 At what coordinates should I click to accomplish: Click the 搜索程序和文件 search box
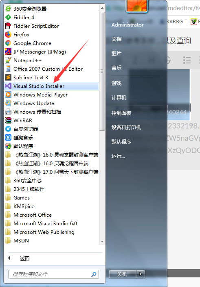tap(54, 274)
